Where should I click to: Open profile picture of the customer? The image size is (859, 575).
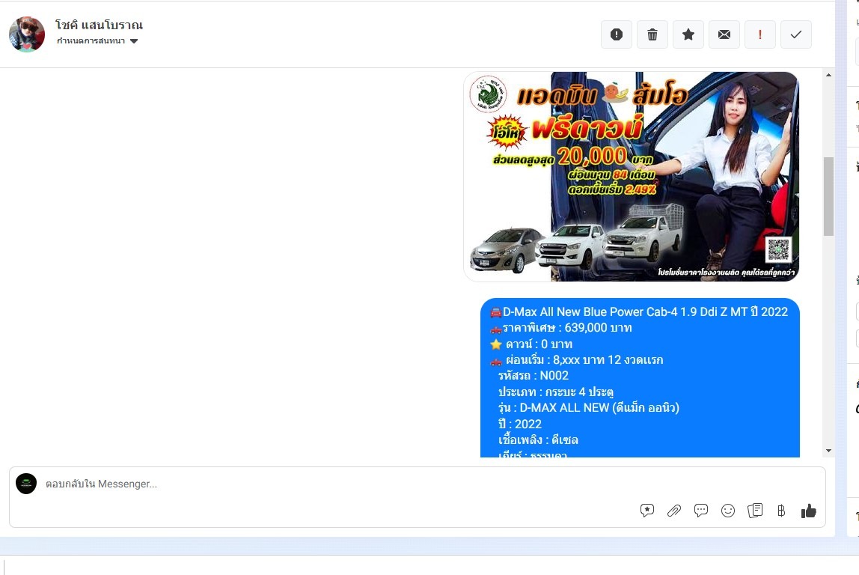click(27, 34)
